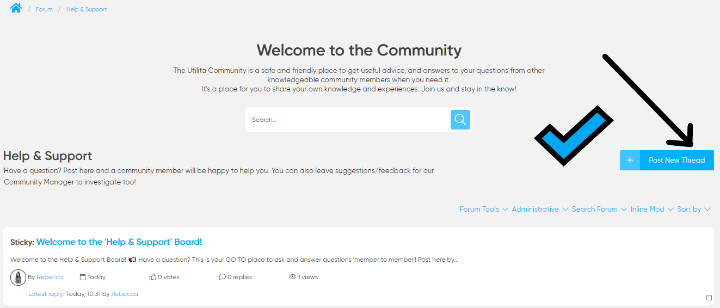Click the Help & Support breadcrumb link
Image resolution: width=720 pixels, height=308 pixels.
click(x=87, y=9)
